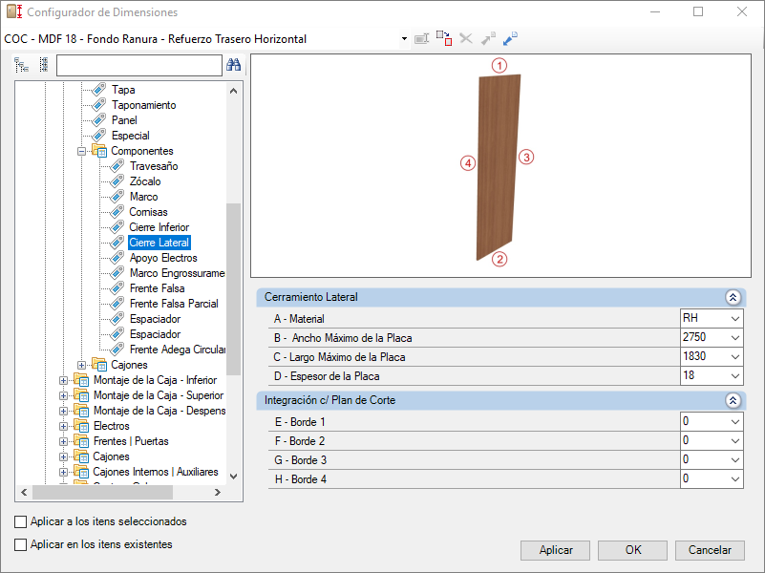Click the tag icon beside Travesaño
This screenshot has height=573, width=765.
(x=117, y=166)
